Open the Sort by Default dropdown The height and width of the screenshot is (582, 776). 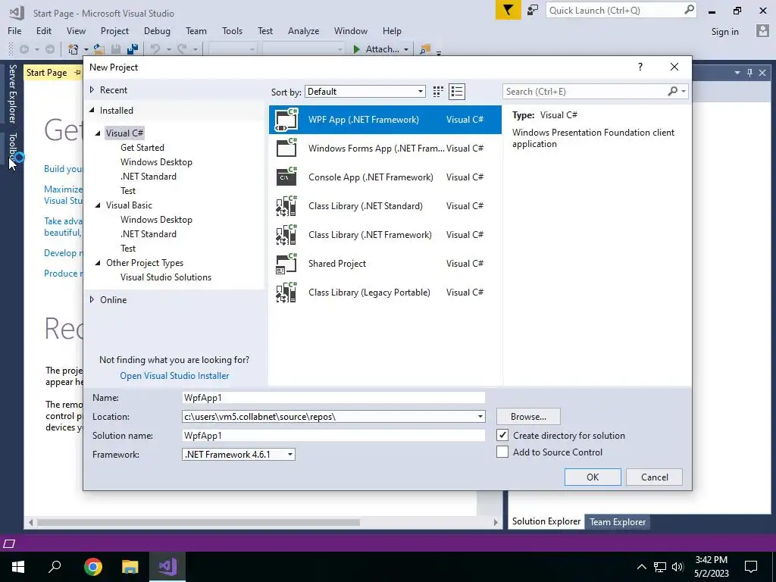click(x=365, y=91)
